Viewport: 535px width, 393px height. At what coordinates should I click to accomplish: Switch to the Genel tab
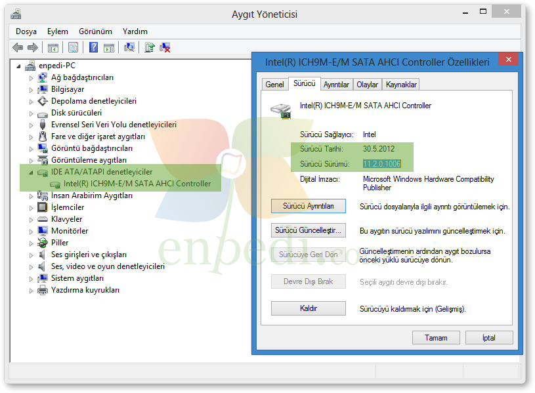click(274, 85)
